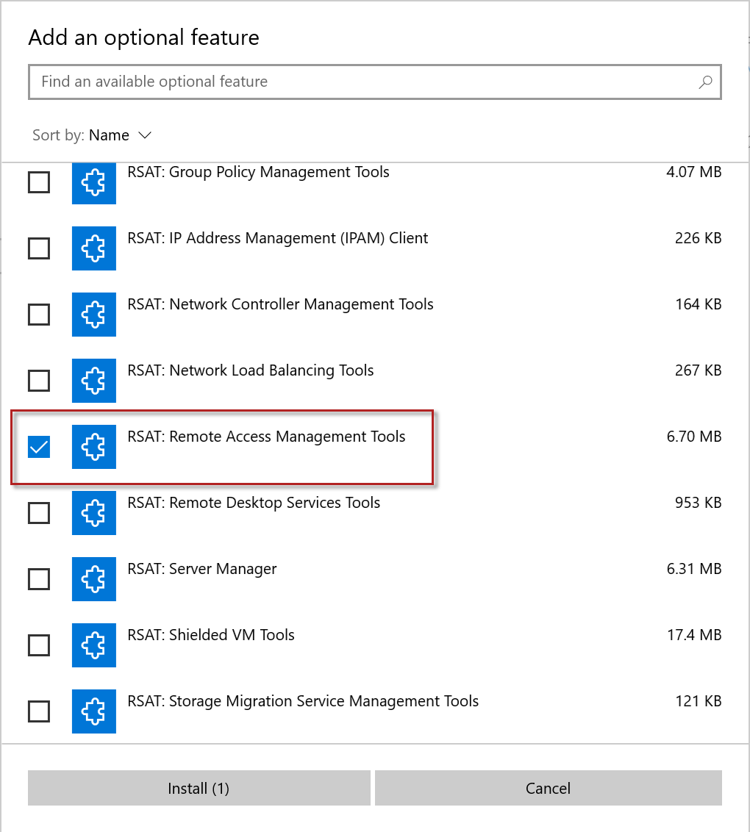Image resolution: width=750 pixels, height=832 pixels.
Task: Uncheck RSAT: Remote Access Management Tools
Action: pyautogui.click(x=39, y=447)
